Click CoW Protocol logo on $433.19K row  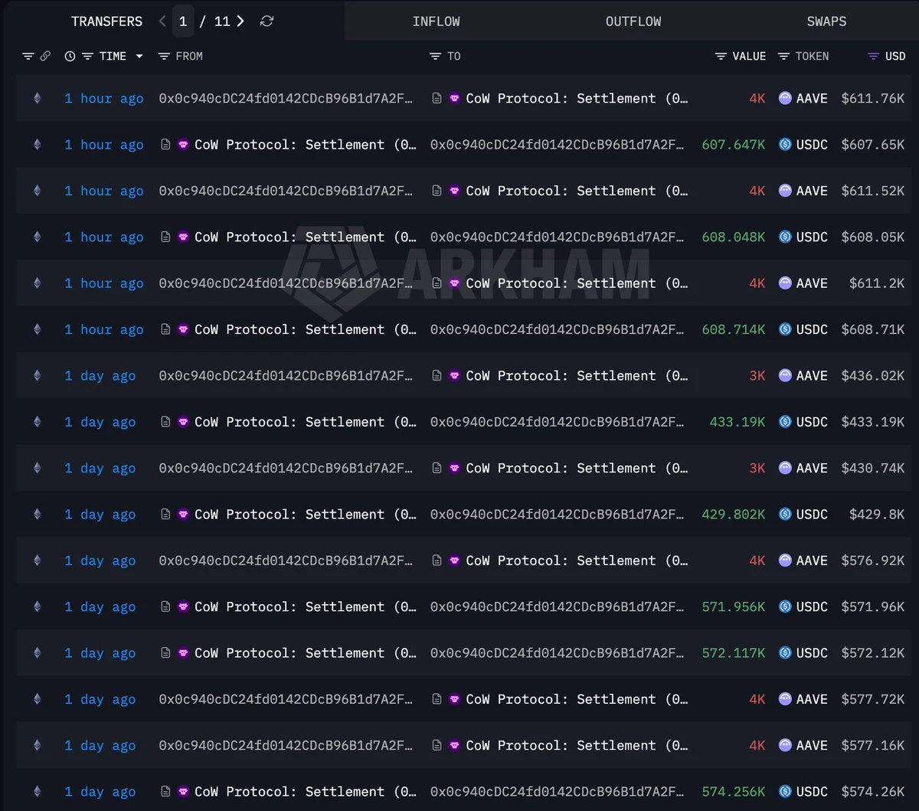click(x=183, y=421)
